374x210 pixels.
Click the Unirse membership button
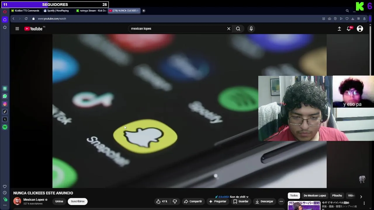[x=59, y=201]
